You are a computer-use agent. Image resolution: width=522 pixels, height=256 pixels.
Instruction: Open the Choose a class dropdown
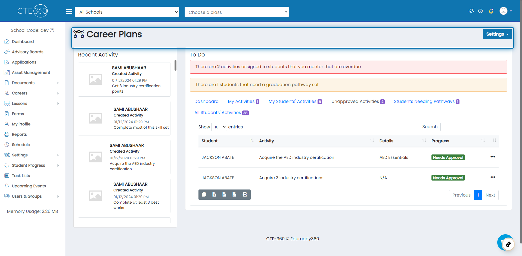[237, 12]
